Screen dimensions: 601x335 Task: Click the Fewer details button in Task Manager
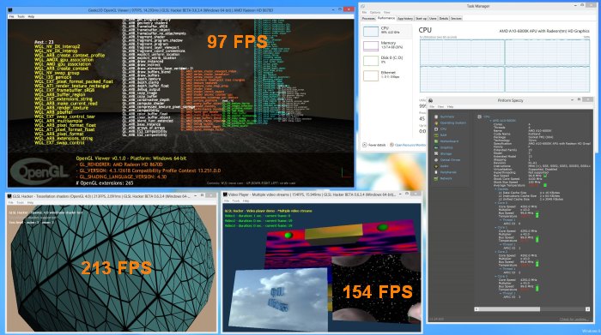tap(374, 145)
